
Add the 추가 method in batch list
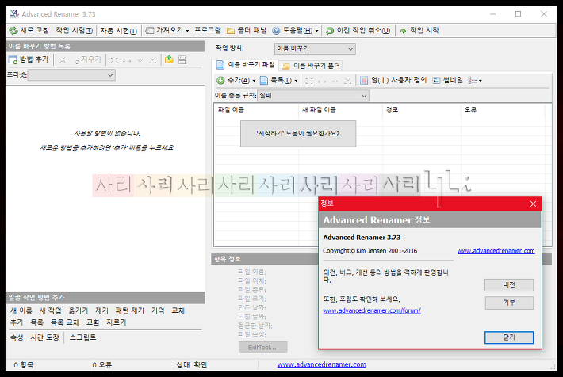click(x=17, y=322)
